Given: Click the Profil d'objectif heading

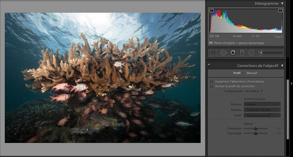Looking at the screenshot, I should pos(254,99).
